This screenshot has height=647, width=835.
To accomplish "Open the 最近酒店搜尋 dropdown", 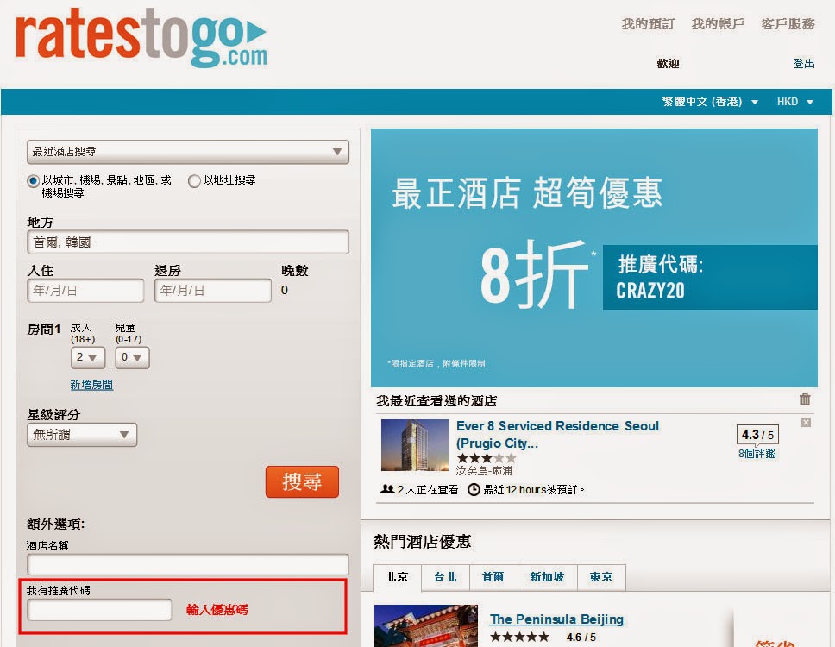I will [x=188, y=152].
